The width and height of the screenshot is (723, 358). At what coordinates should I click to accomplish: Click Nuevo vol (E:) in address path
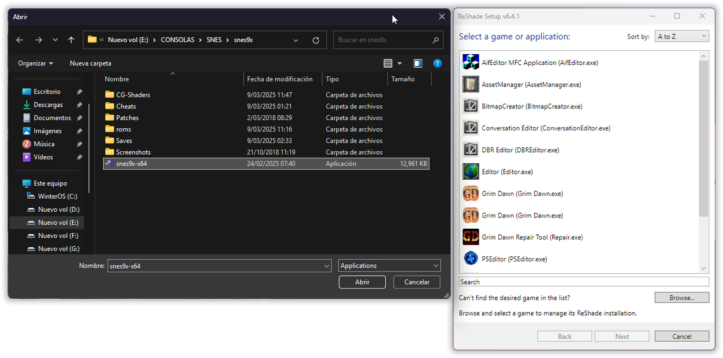(x=129, y=40)
